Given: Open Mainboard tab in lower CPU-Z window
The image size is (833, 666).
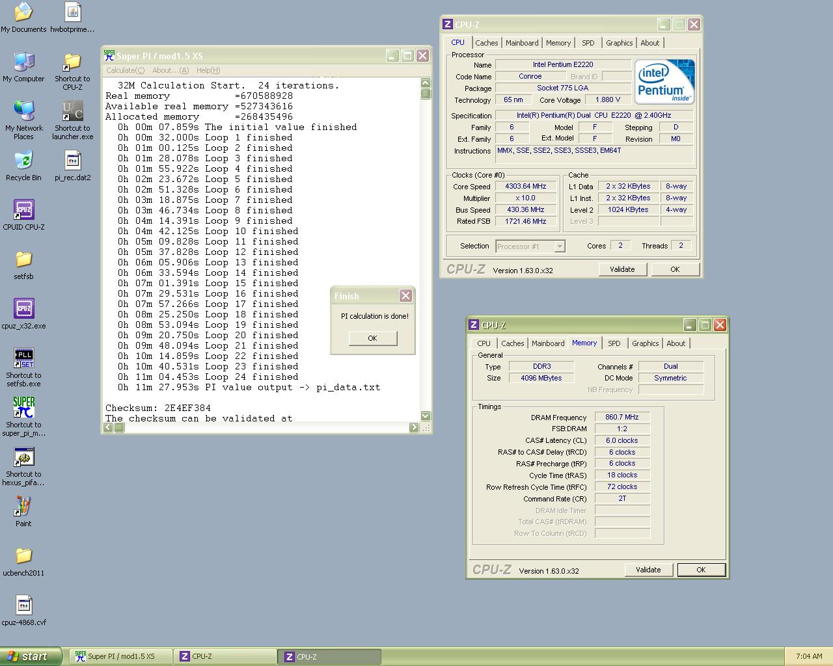Looking at the screenshot, I should point(548,343).
